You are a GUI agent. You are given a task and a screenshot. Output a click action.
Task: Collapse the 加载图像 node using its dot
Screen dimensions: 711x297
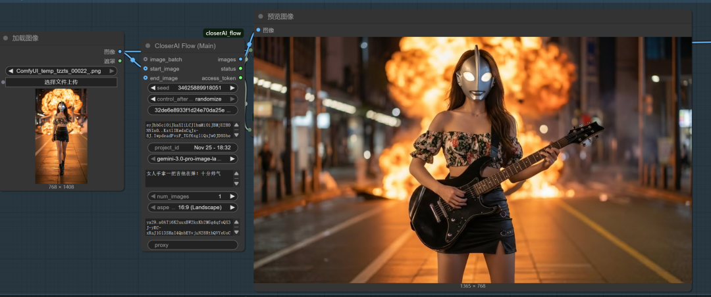point(5,38)
